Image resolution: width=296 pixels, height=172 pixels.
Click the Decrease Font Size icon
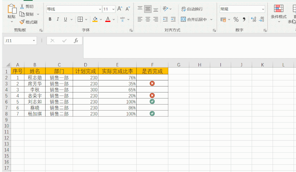(128, 9)
